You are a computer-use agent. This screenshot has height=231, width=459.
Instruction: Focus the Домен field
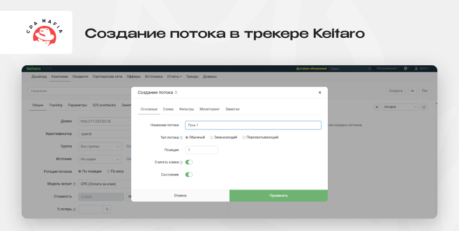[105, 121]
